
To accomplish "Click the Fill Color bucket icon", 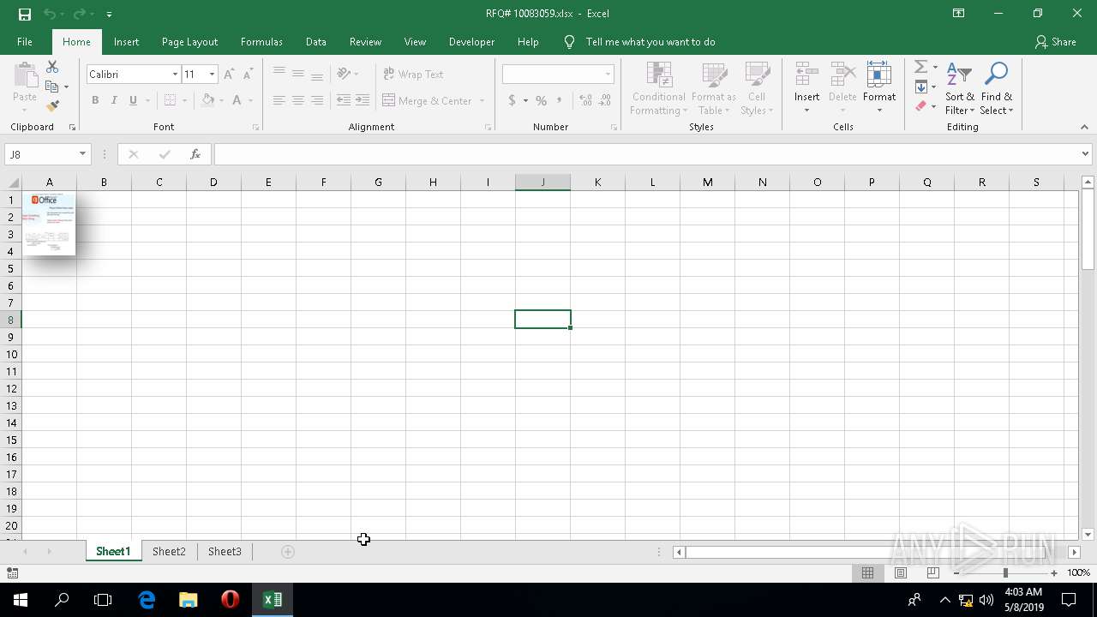I will click(207, 100).
